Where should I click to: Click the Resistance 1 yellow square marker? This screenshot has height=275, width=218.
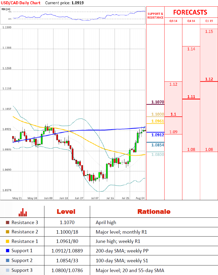pos(7,241)
